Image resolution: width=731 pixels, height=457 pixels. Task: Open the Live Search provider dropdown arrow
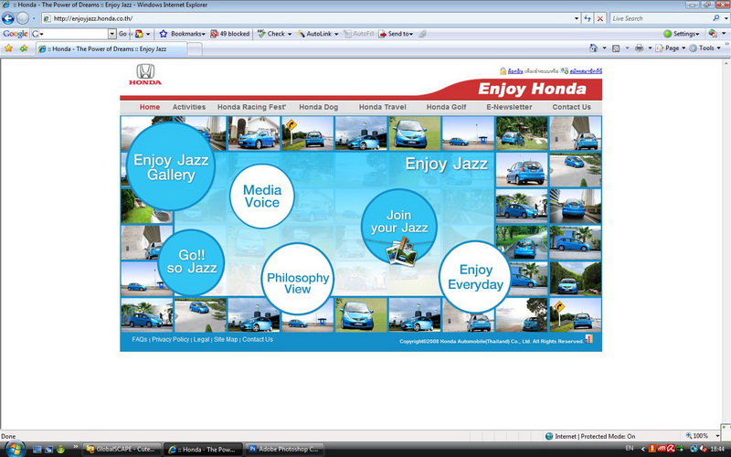726,18
